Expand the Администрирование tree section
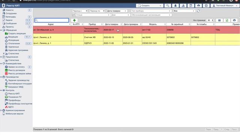240x135 pixels. coord(1,110)
